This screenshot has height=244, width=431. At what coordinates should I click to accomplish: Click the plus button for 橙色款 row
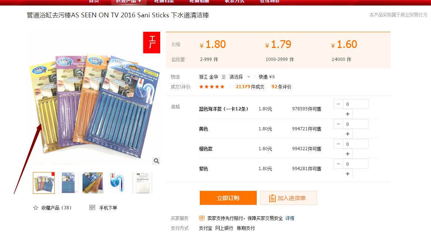tap(347, 154)
